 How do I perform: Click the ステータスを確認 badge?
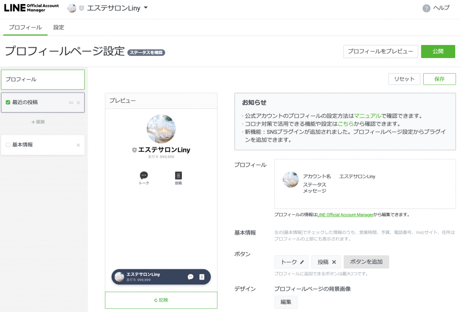(146, 52)
